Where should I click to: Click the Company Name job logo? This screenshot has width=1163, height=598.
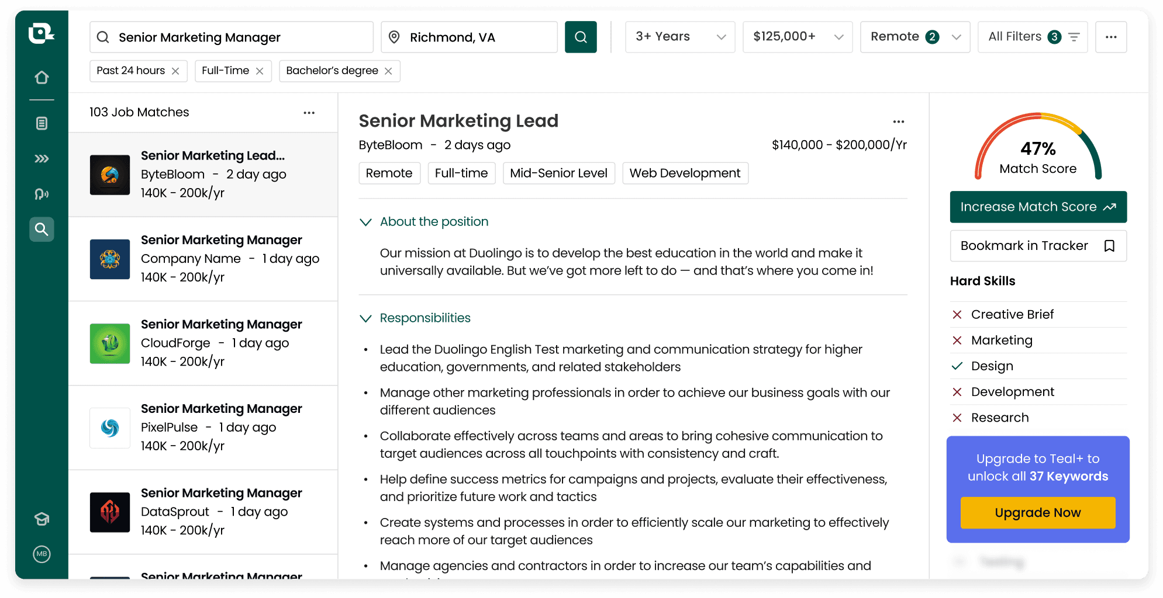pyautogui.click(x=110, y=259)
